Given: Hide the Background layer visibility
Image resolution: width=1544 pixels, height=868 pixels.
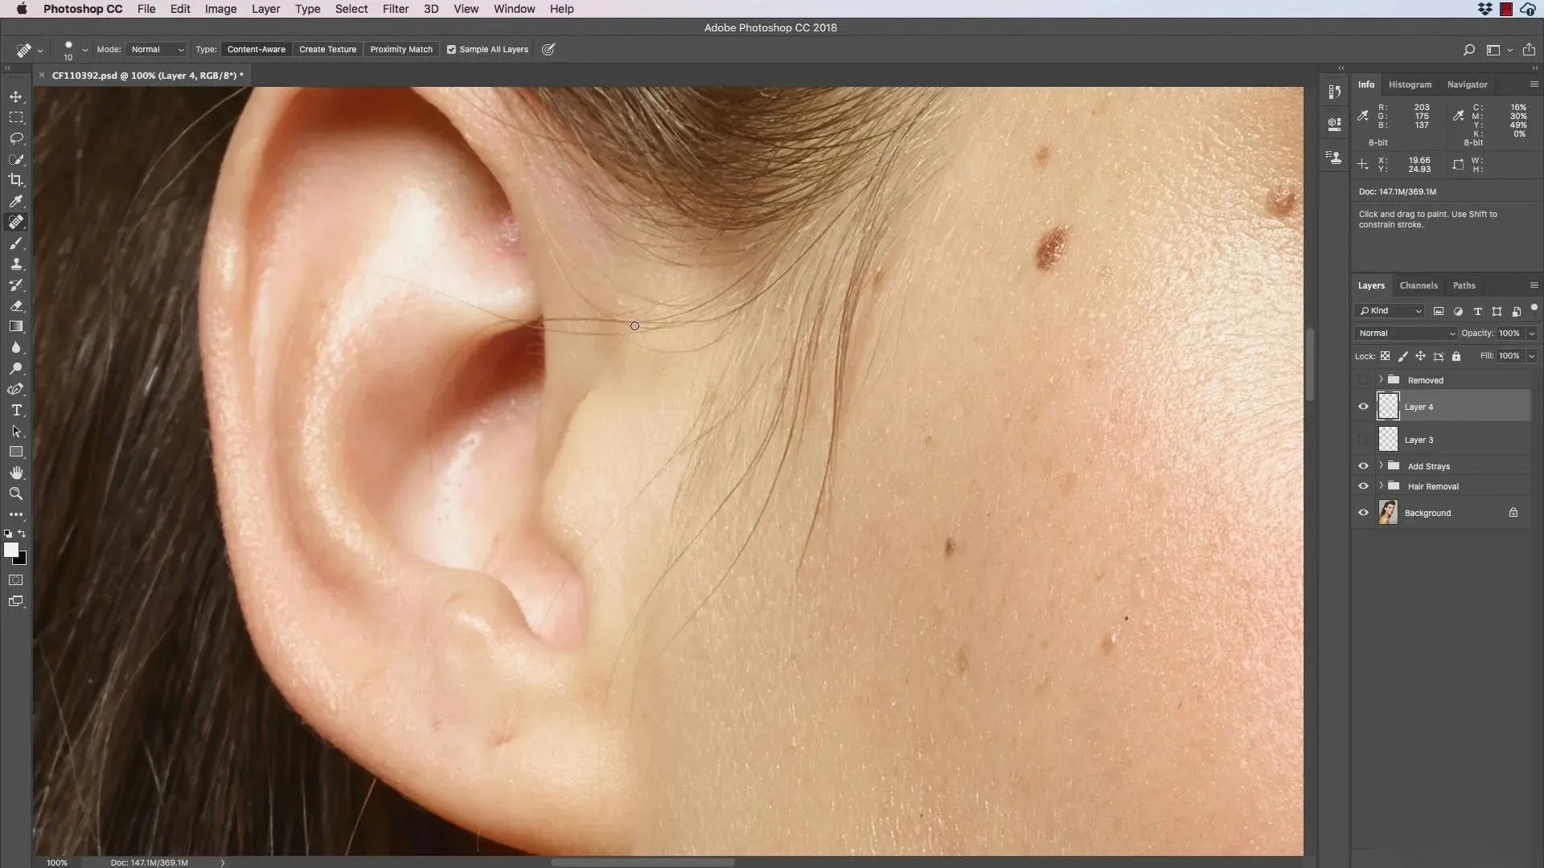Looking at the screenshot, I should coord(1363,513).
